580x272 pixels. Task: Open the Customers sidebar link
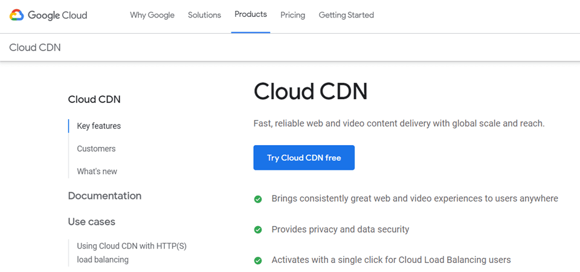point(96,149)
